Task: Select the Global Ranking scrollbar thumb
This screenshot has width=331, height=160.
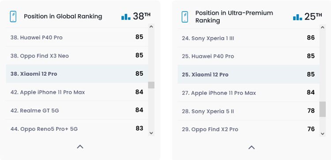Action: point(151,85)
